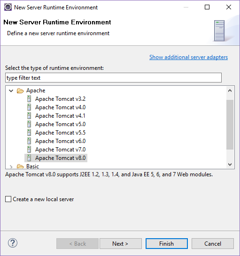Cancel the runtime environment dialog
The height and width of the screenshot is (256, 240).
pos(212,244)
